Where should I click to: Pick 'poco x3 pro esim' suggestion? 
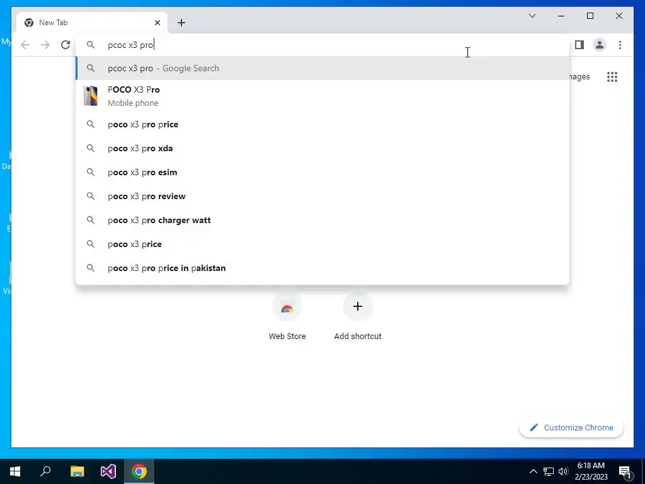coord(322,172)
